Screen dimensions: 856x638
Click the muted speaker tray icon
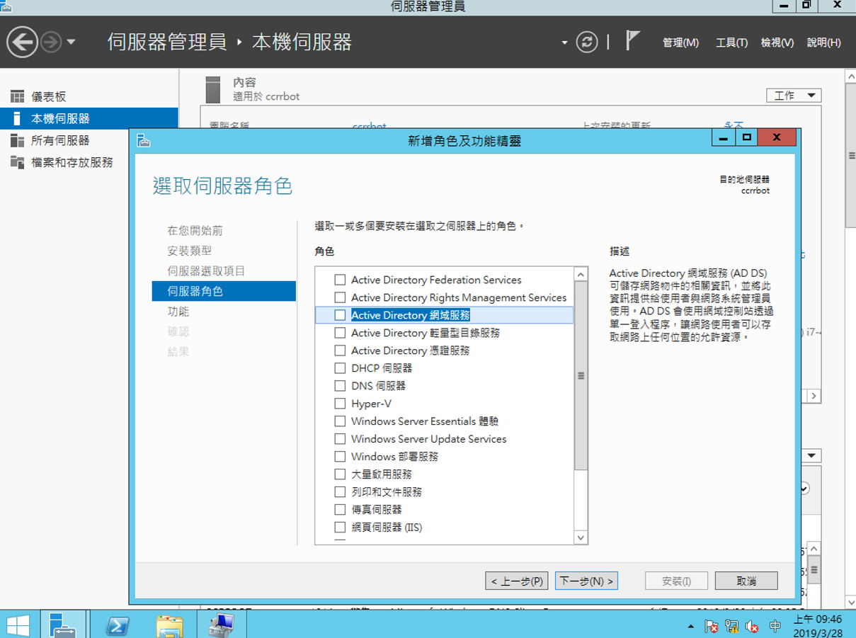tap(753, 627)
